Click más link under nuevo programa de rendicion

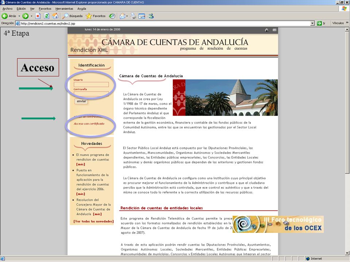(x=81, y=164)
